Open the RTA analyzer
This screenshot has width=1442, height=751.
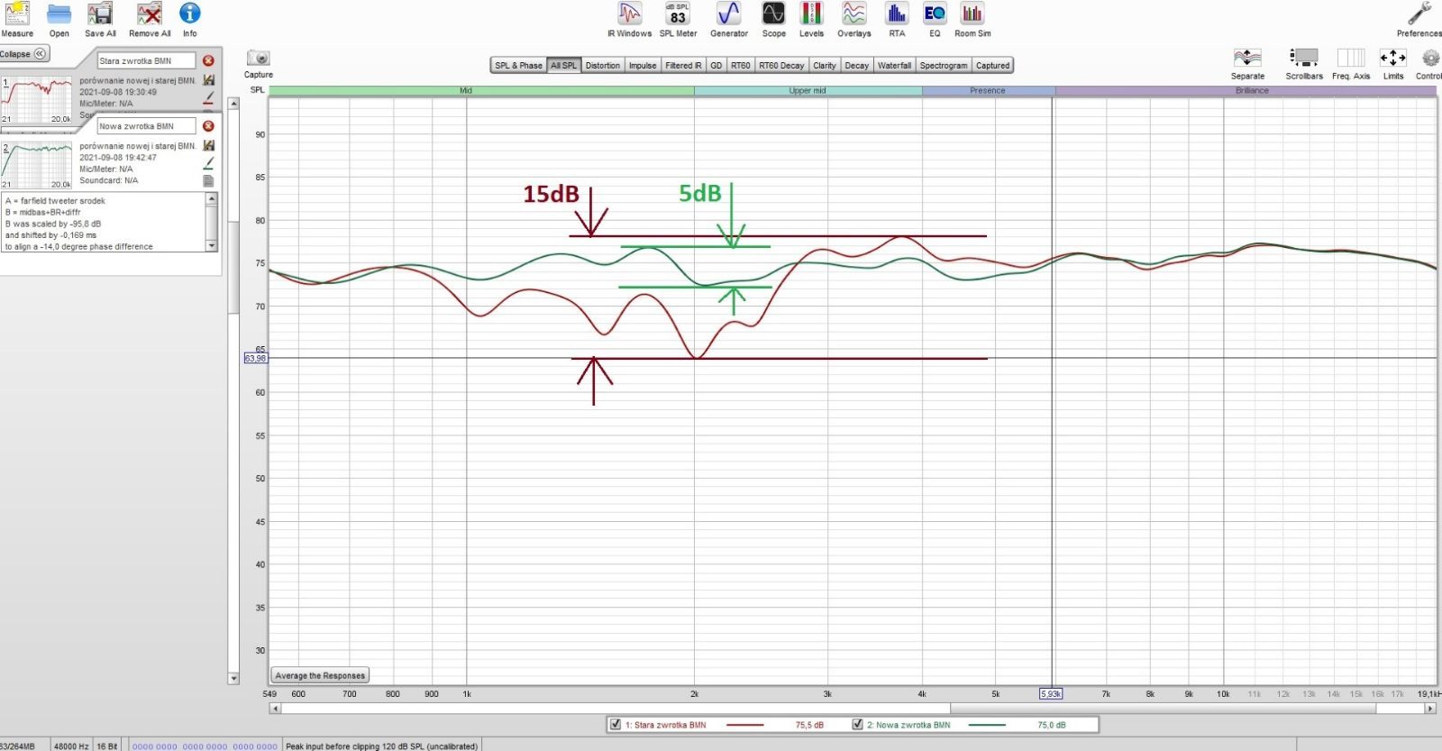897,19
